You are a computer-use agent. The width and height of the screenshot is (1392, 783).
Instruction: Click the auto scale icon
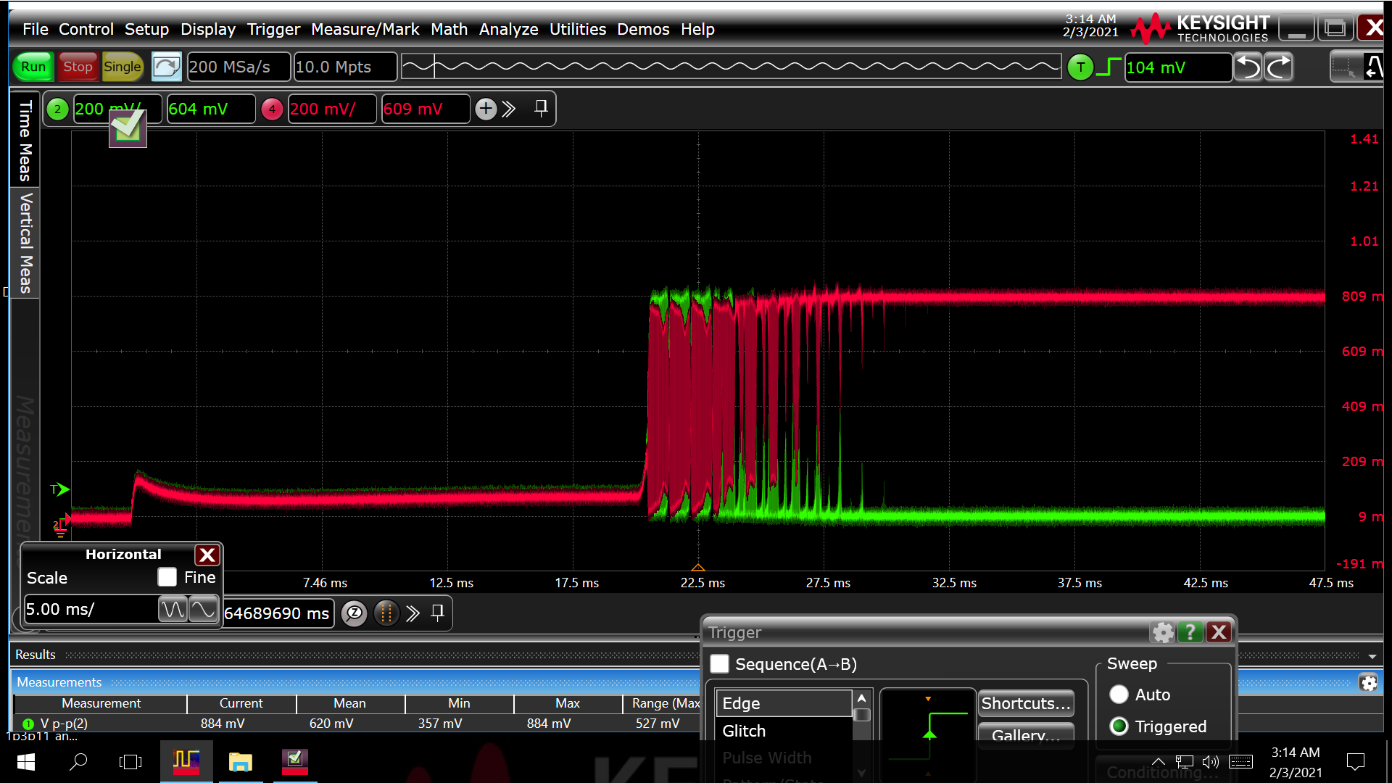(x=166, y=67)
